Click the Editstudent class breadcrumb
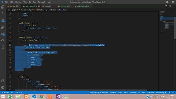This screenshot has height=99, width=176. (39, 10)
